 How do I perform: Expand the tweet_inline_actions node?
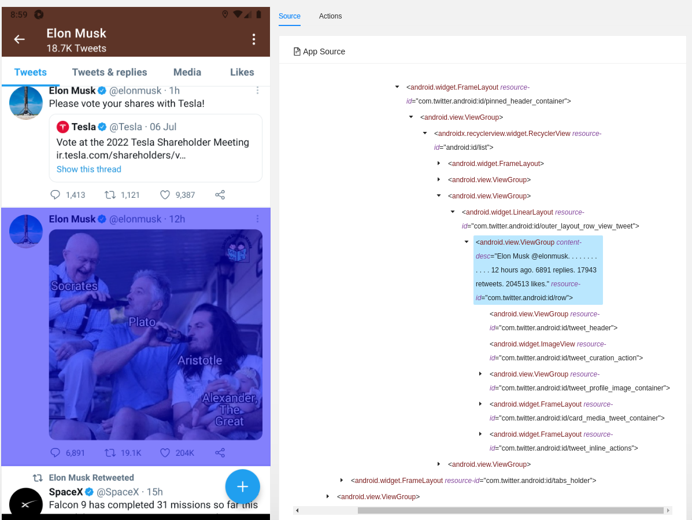click(480, 434)
